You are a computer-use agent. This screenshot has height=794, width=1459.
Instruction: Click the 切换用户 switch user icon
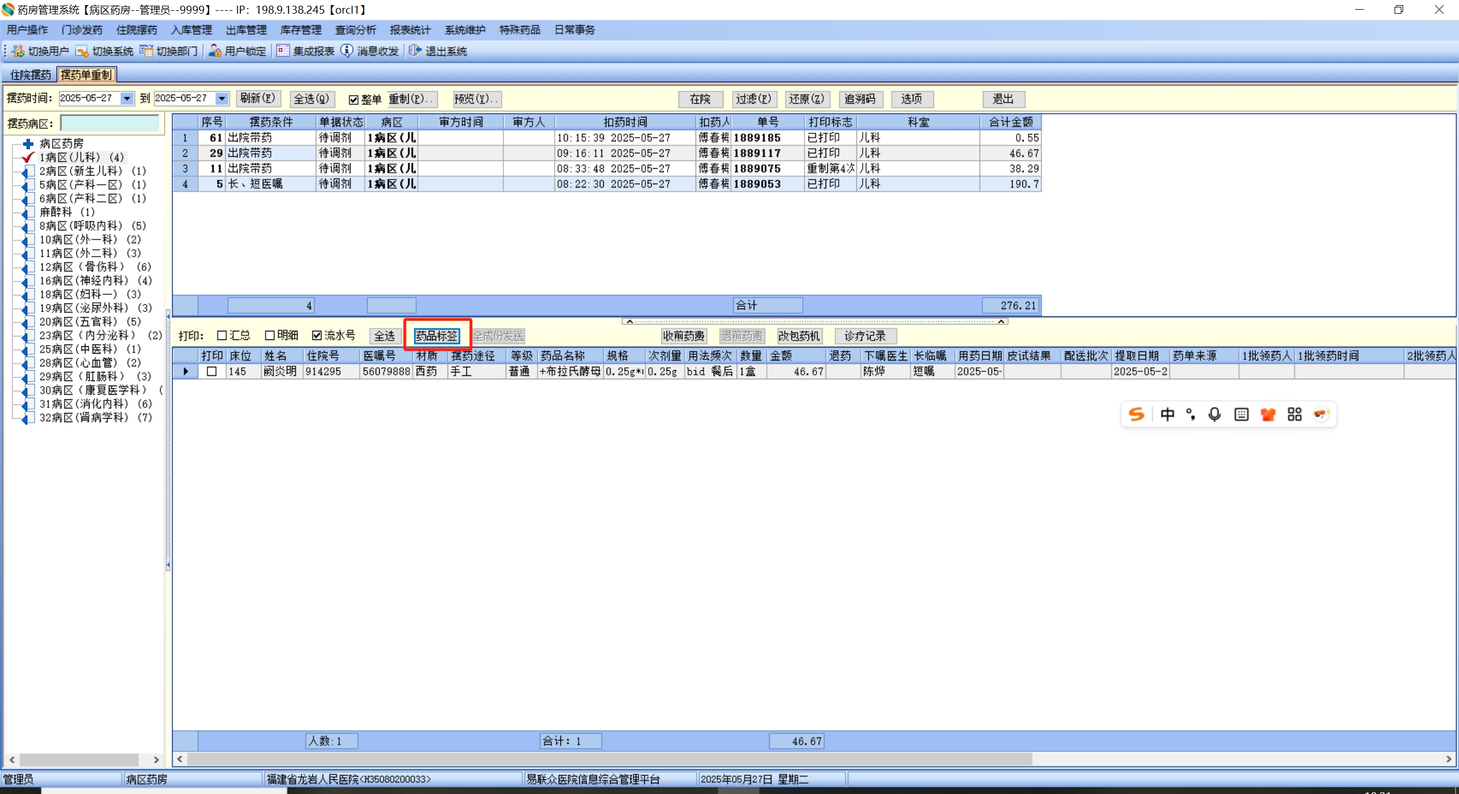click(18, 51)
